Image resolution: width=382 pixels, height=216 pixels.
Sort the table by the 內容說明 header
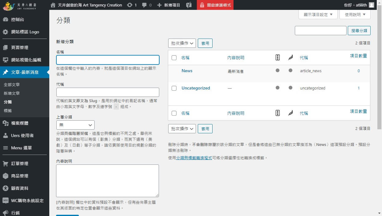236,58
